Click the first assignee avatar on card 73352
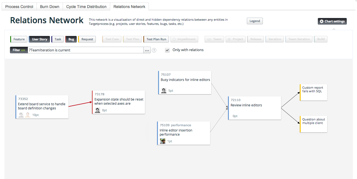 coord(21,115)
